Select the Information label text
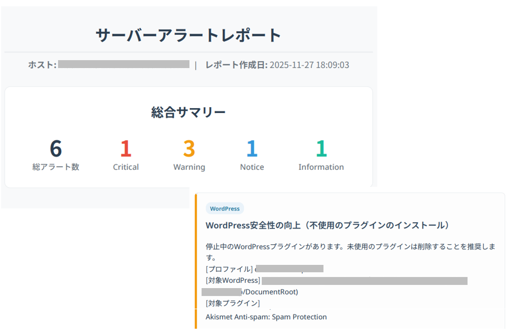524x334 pixels. (321, 167)
